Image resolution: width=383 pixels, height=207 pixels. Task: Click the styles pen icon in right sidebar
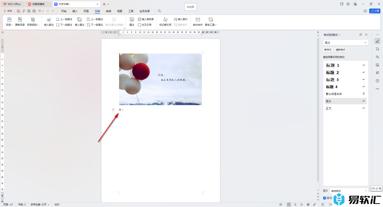[377, 41]
